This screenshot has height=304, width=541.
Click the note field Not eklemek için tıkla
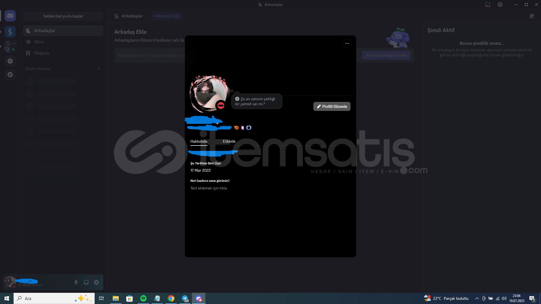pyautogui.click(x=209, y=188)
